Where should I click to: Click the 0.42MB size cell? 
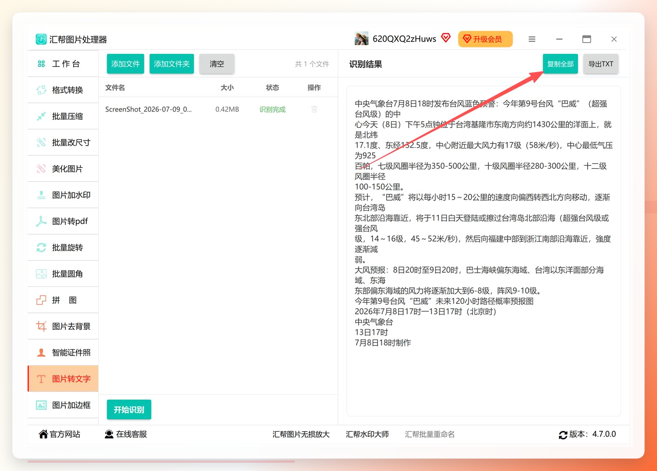tap(227, 110)
